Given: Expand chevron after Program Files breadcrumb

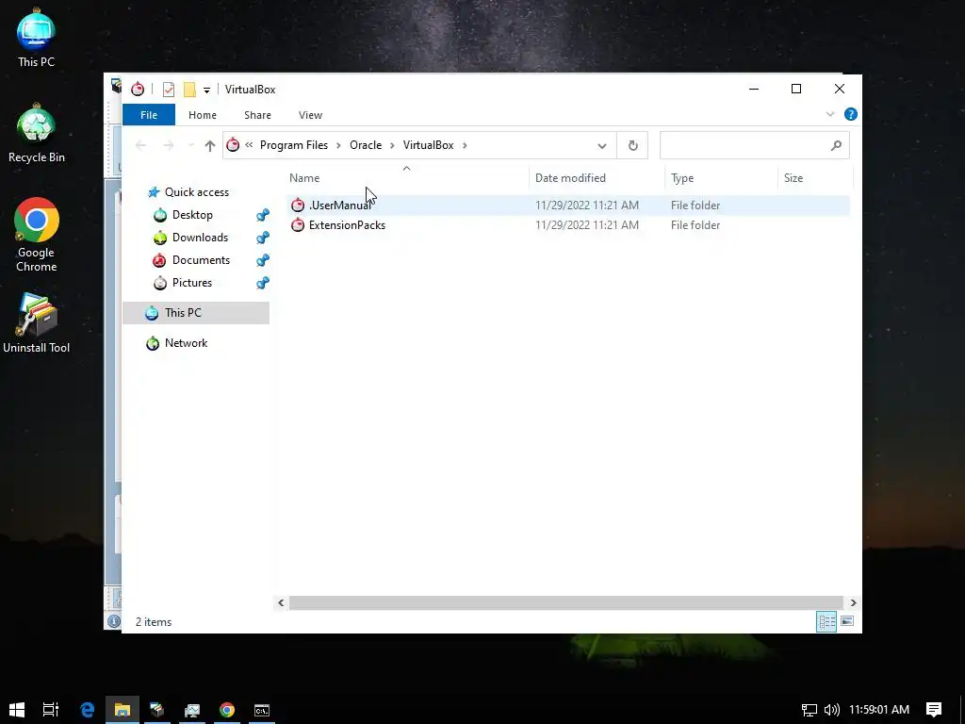Looking at the screenshot, I should [338, 145].
